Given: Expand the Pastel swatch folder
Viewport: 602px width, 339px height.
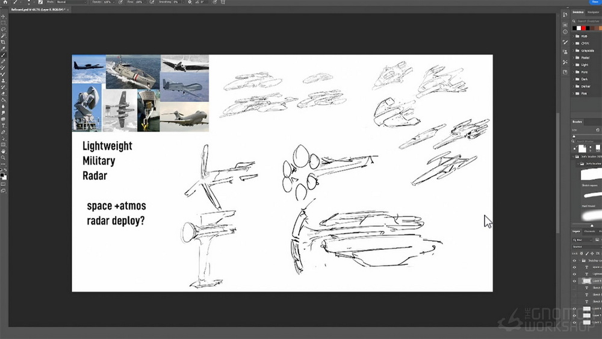Looking at the screenshot, I should click(x=573, y=58).
